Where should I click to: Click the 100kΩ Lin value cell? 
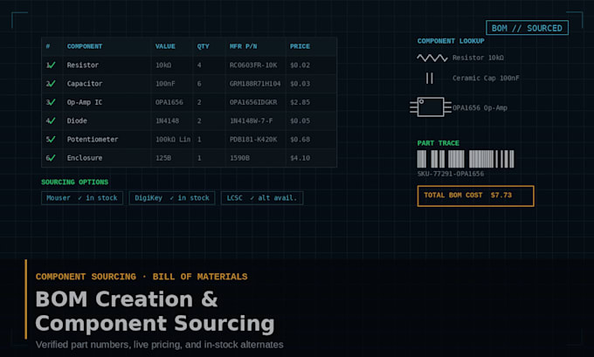[x=173, y=140]
